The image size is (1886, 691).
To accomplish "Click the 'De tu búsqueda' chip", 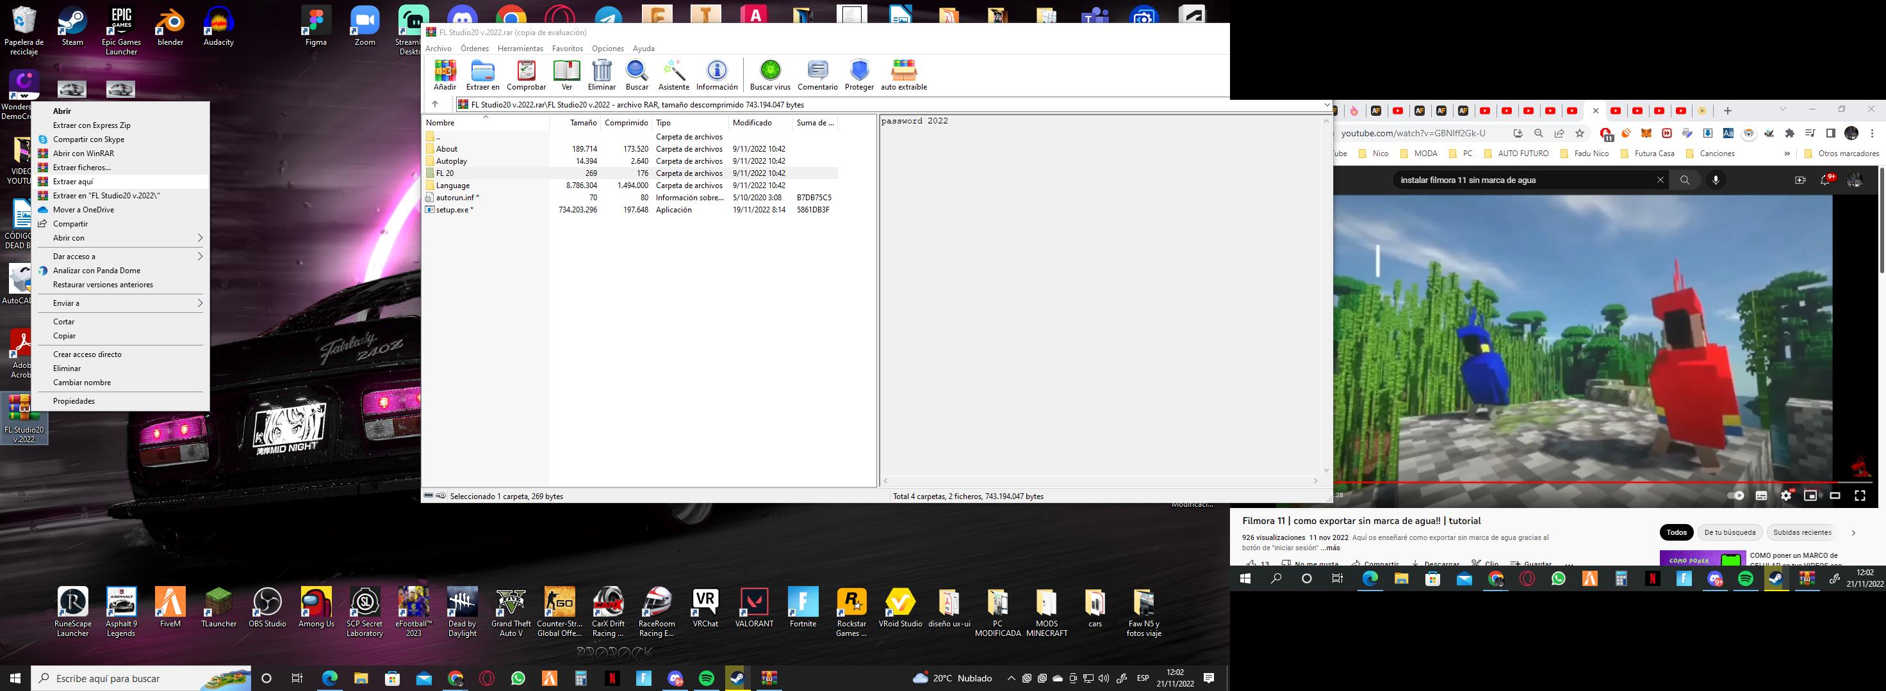I will (x=1729, y=532).
